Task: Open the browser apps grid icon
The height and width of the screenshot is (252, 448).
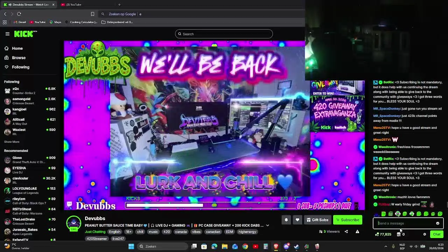Action: tap(5, 22)
